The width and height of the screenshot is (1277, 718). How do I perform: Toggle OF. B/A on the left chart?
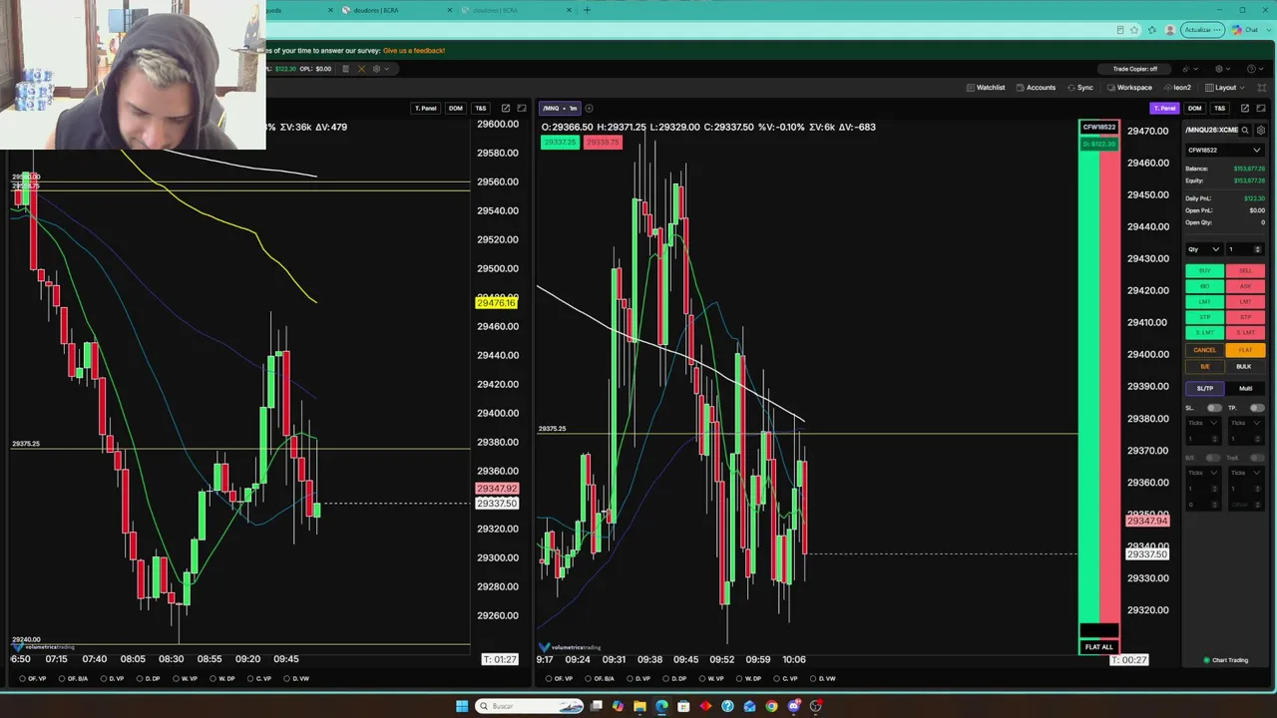pyautogui.click(x=75, y=679)
